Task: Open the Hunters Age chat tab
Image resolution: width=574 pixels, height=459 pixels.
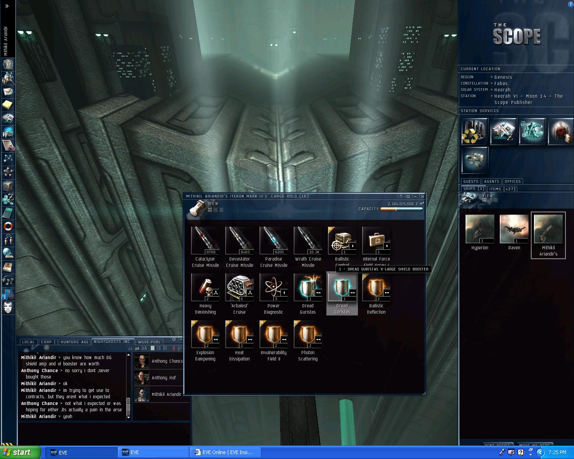Action: (75, 342)
